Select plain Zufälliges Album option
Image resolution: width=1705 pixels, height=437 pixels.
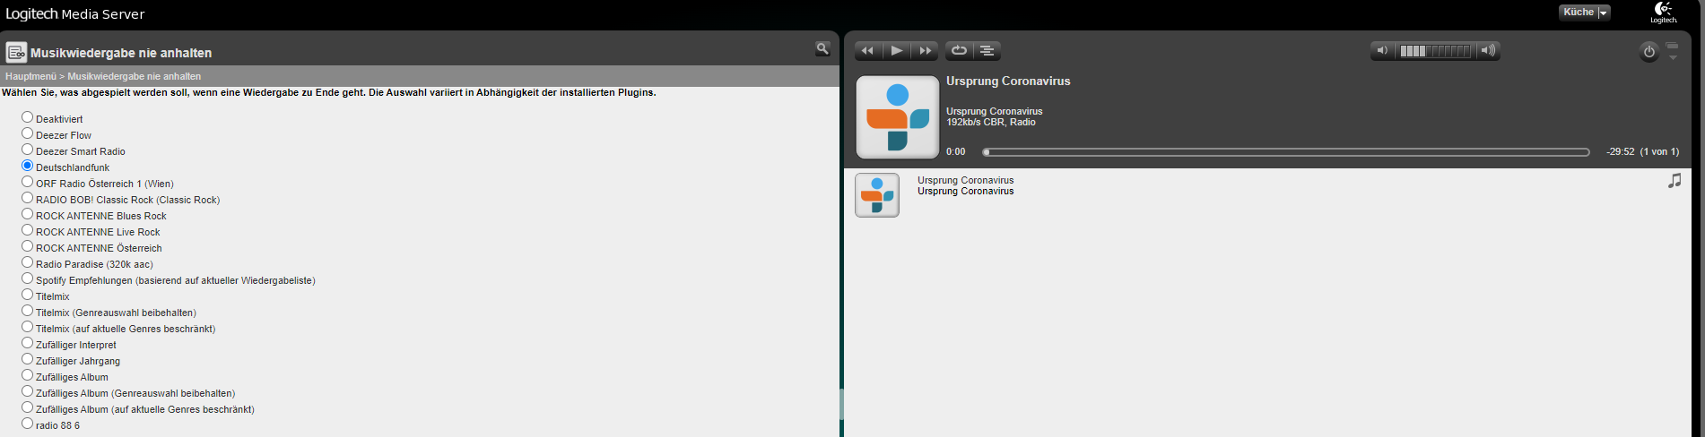point(28,375)
